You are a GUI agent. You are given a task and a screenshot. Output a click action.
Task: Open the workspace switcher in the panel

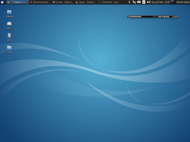pos(173,2)
